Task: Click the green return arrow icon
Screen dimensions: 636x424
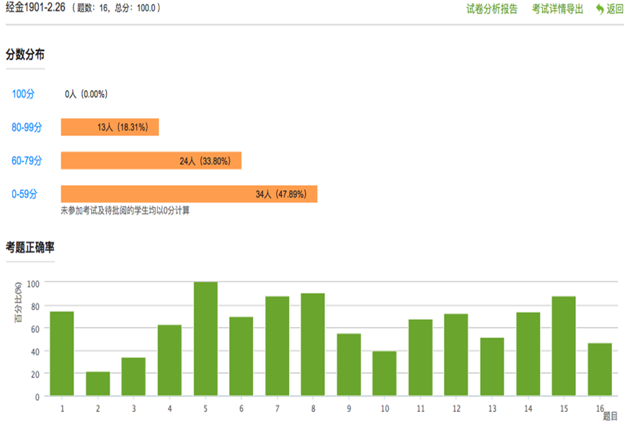Action: tap(600, 9)
